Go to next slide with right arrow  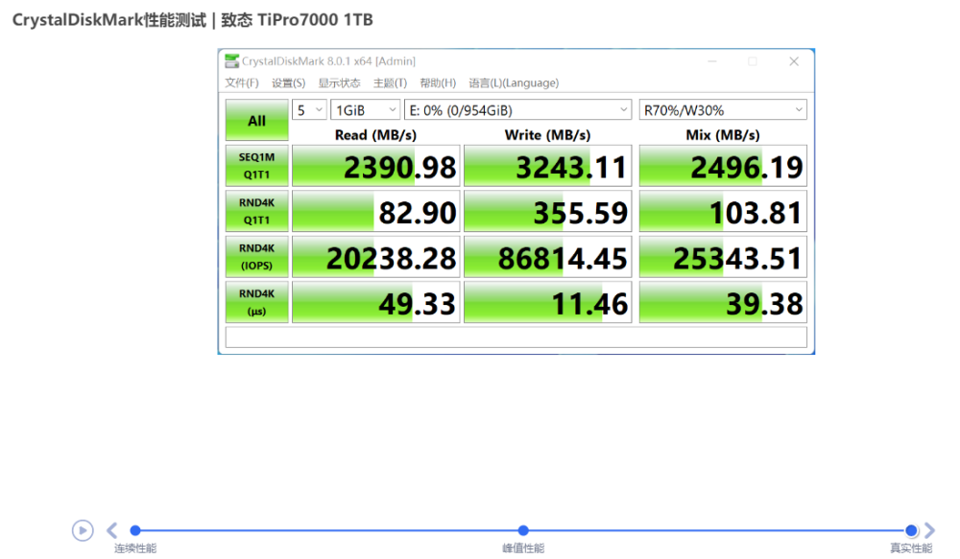(929, 530)
